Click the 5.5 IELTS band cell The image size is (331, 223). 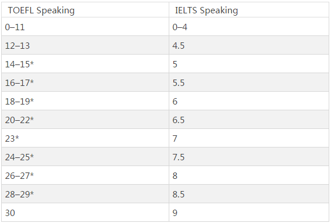pos(249,82)
